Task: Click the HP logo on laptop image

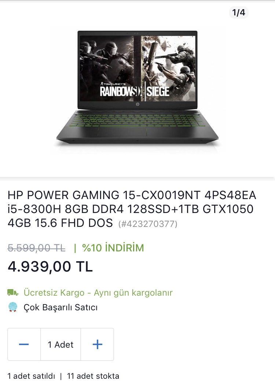Action: pyautogui.click(x=137, y=104)
